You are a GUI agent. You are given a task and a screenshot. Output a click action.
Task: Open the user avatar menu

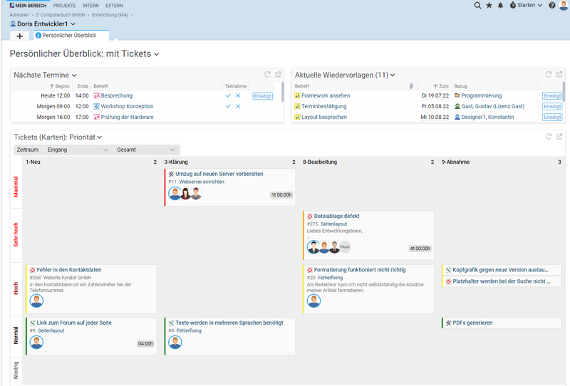(564, 5)
